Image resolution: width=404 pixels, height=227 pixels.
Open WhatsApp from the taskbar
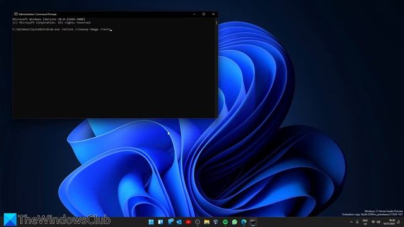coord(234,222)
